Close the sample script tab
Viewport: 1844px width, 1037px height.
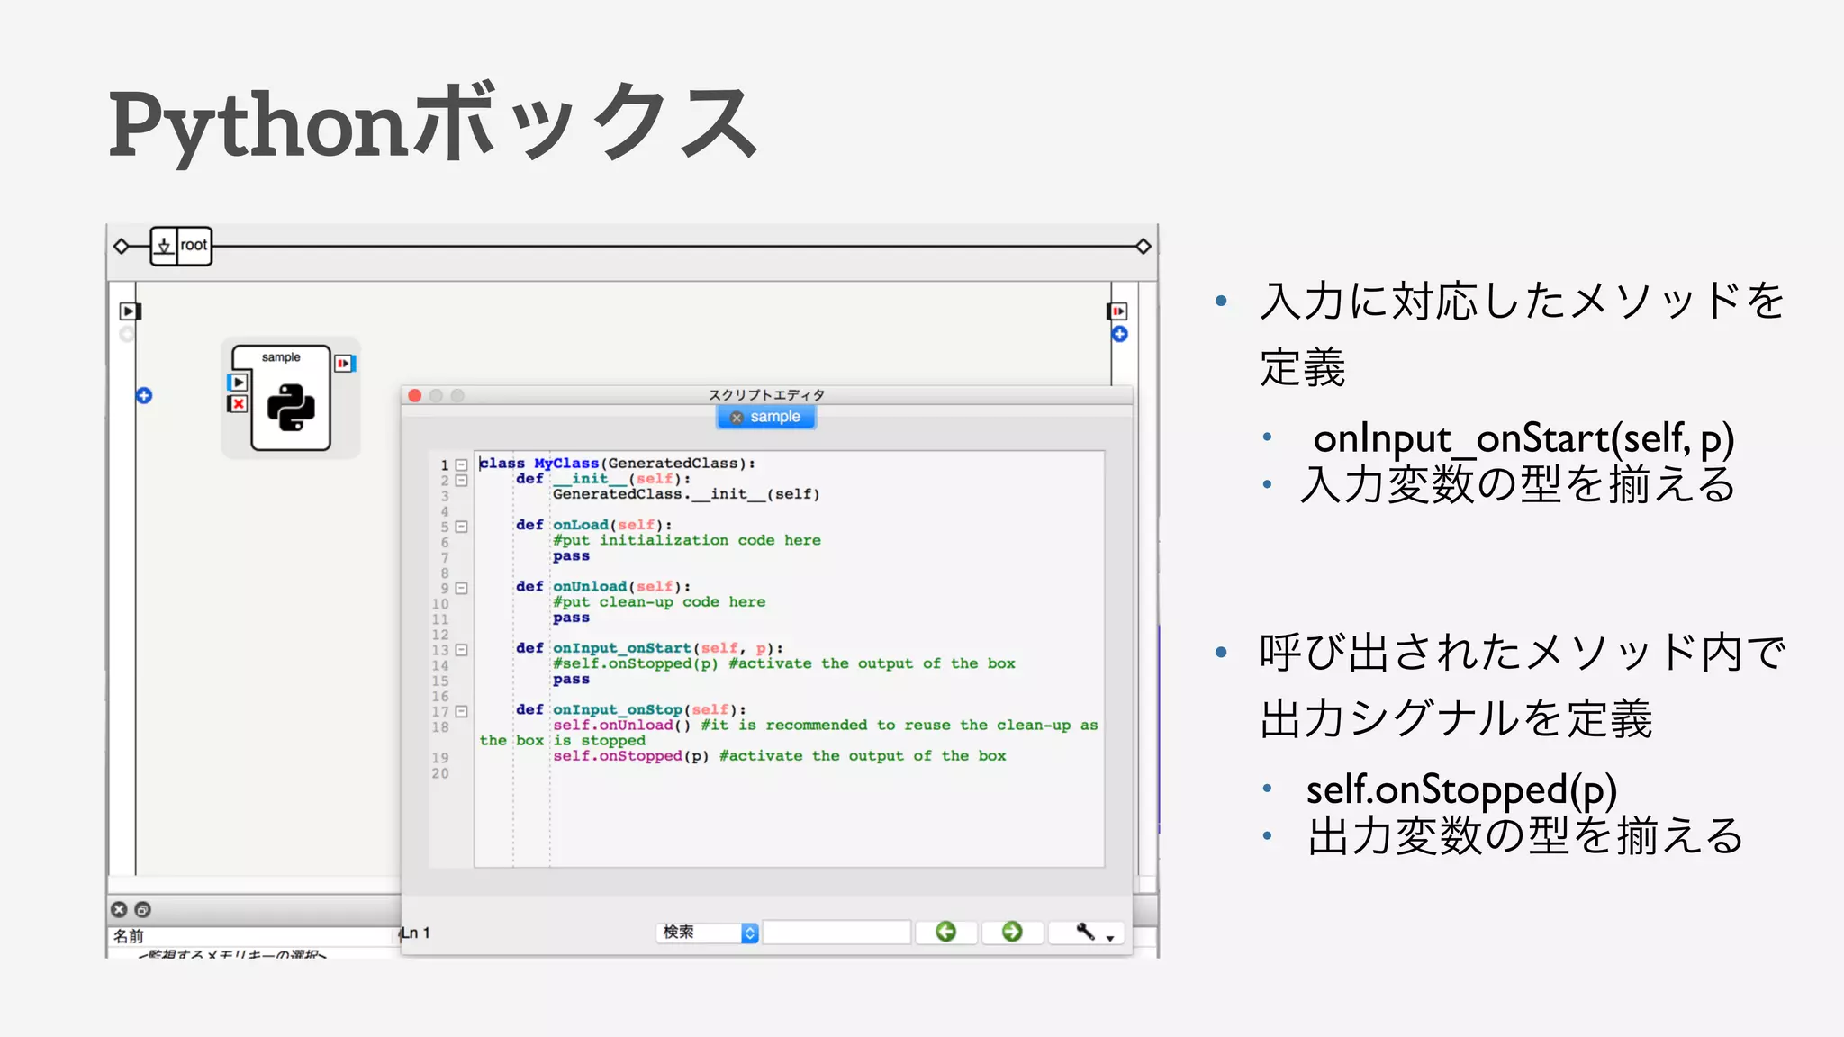click(x=737, y=418)
